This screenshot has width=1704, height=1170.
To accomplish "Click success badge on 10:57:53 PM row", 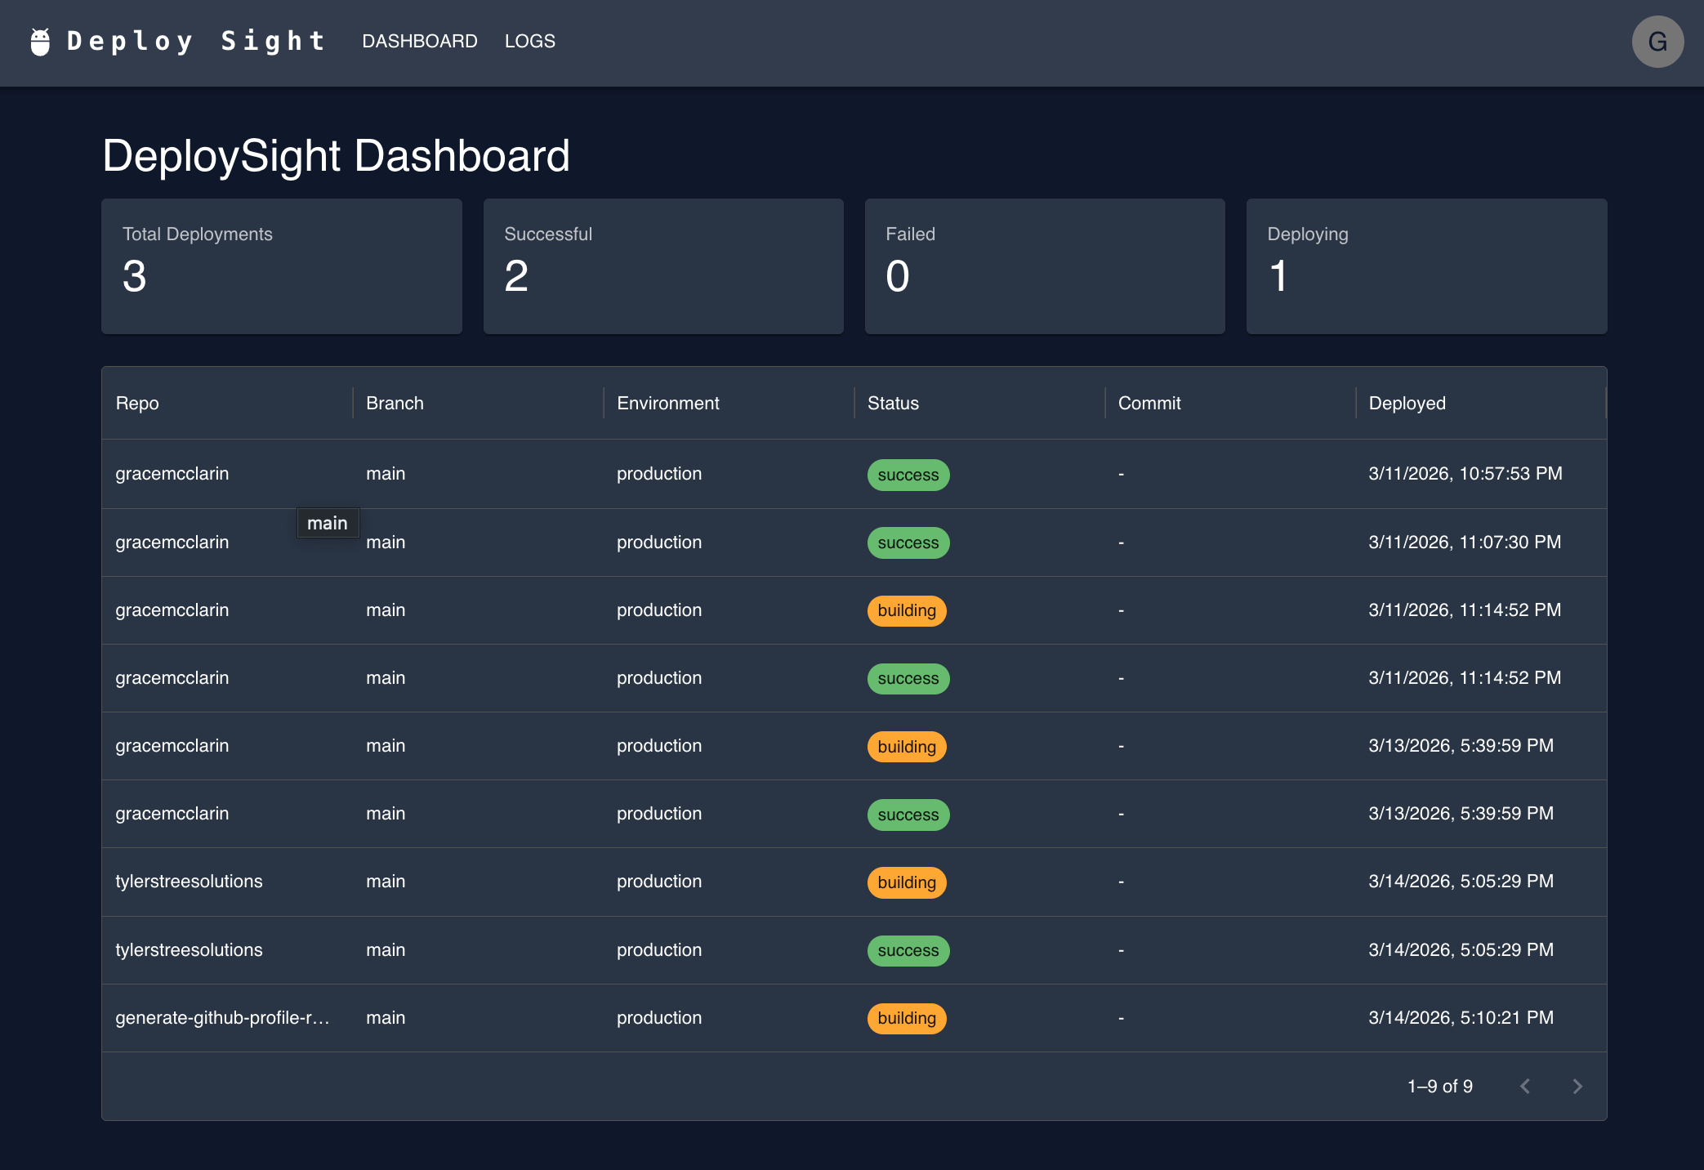I will tap(908, 475).
